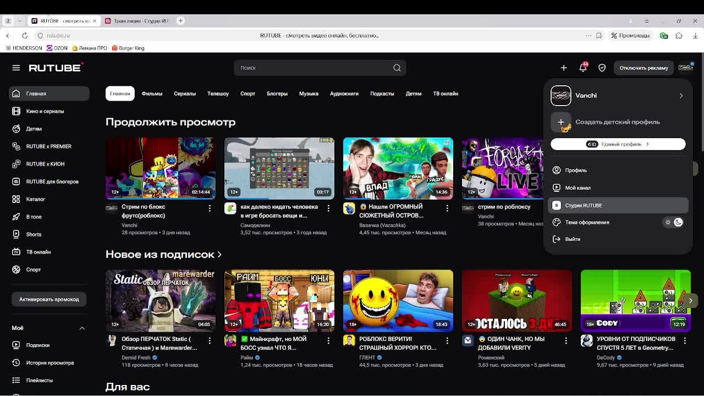Screen dimensions: 704x396
Task: Click the search magnifier icon
Action: point(397,68)
